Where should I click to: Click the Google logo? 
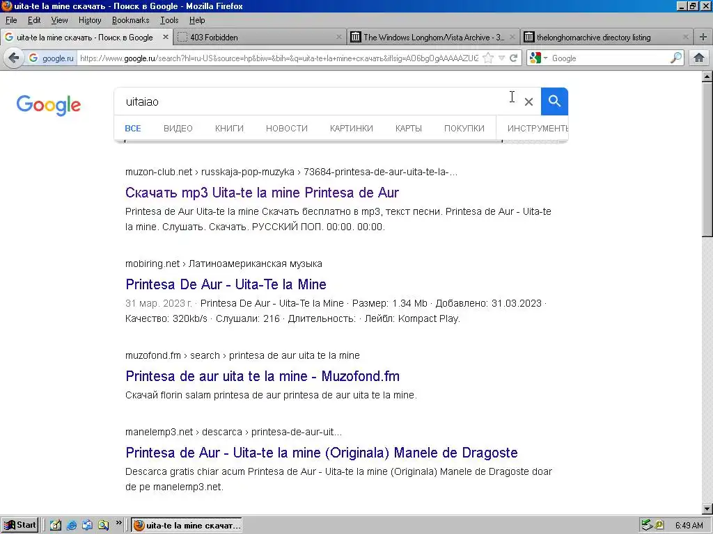coord(49,106)
